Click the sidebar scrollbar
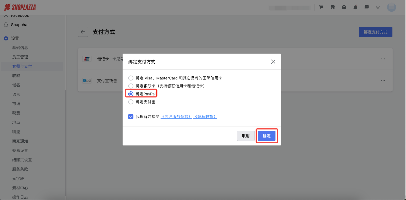 [x=65, y=142]
